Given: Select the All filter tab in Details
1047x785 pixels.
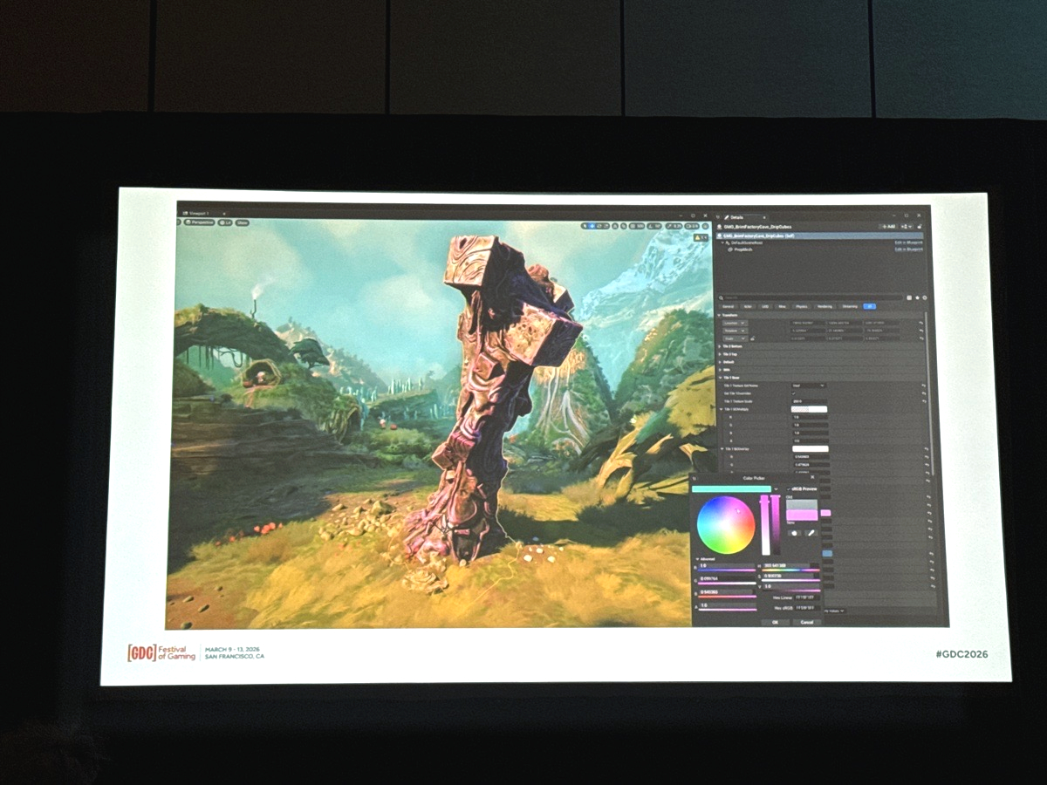Looking at the screenshot, I should click(x=869, y=306).
